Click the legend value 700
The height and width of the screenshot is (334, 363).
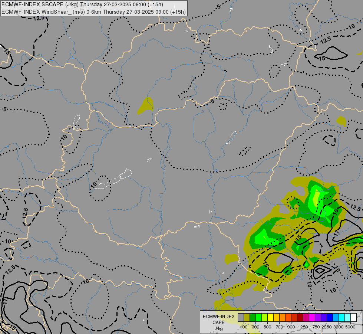coord(280,327)
